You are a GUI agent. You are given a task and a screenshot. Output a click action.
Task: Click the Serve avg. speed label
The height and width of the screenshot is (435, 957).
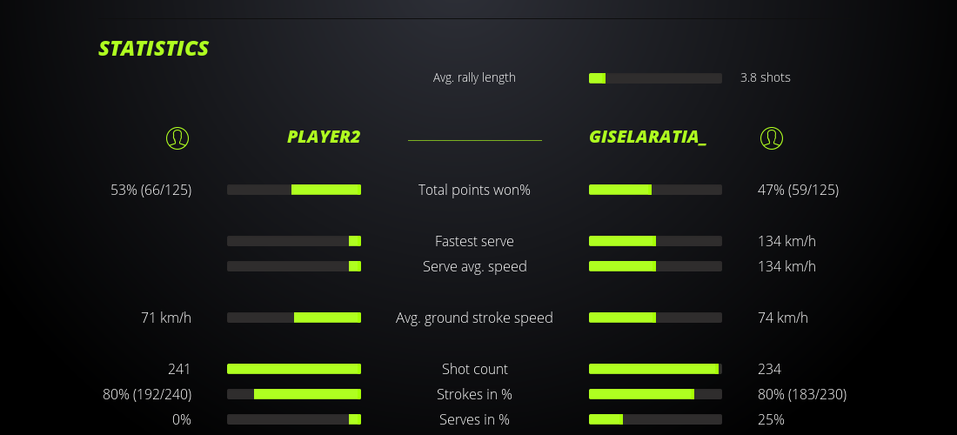[x=474, y=266]
